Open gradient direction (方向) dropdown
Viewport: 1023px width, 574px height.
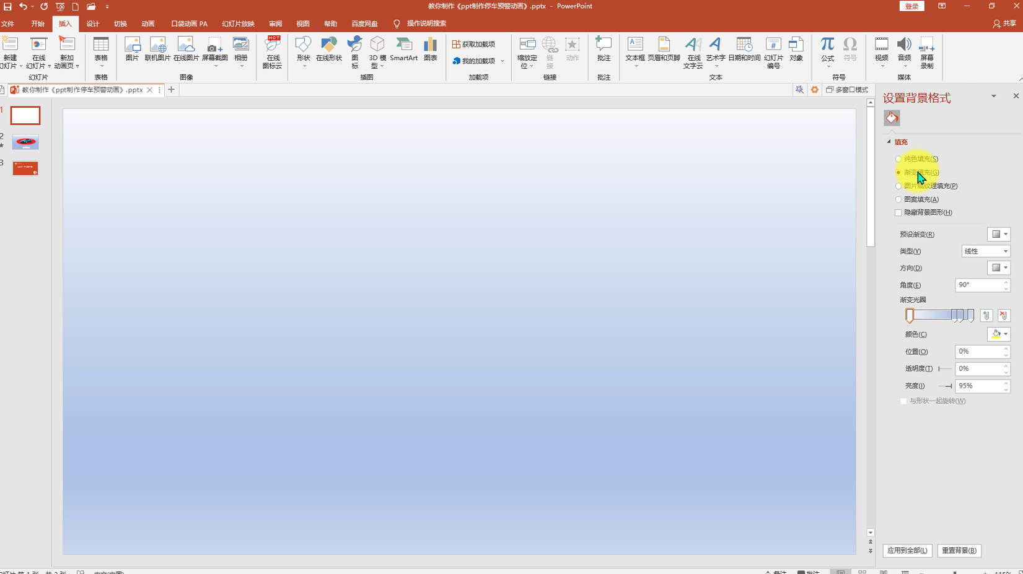pos(998,267)
